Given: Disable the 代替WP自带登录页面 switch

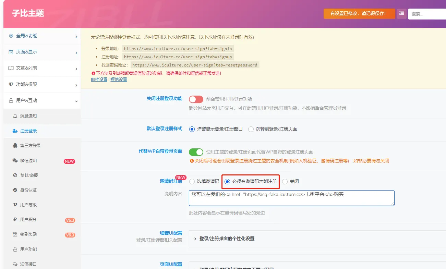Looking at the screenshot, I should (x=196, y=152).
